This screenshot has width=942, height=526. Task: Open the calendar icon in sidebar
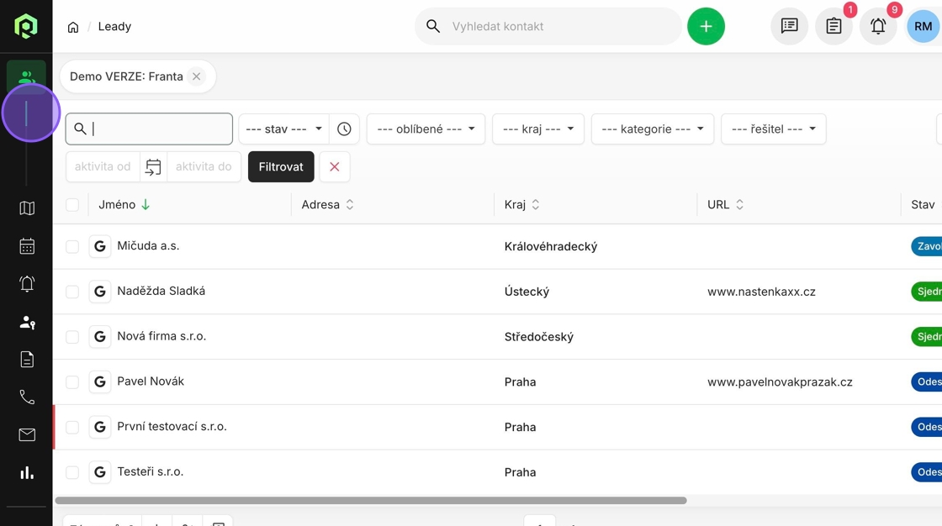coord(27,246)
